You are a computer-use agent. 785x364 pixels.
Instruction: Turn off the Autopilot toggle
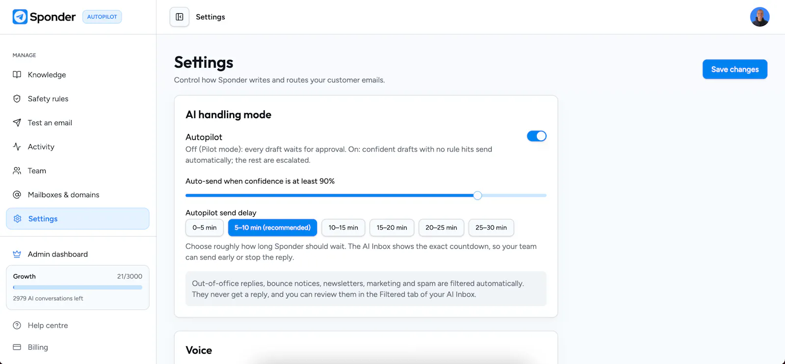pyautogui.click(x=537, y=136)
